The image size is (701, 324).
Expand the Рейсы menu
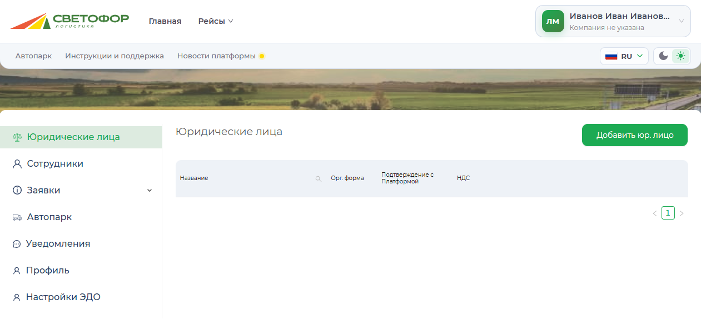point(216,21)
